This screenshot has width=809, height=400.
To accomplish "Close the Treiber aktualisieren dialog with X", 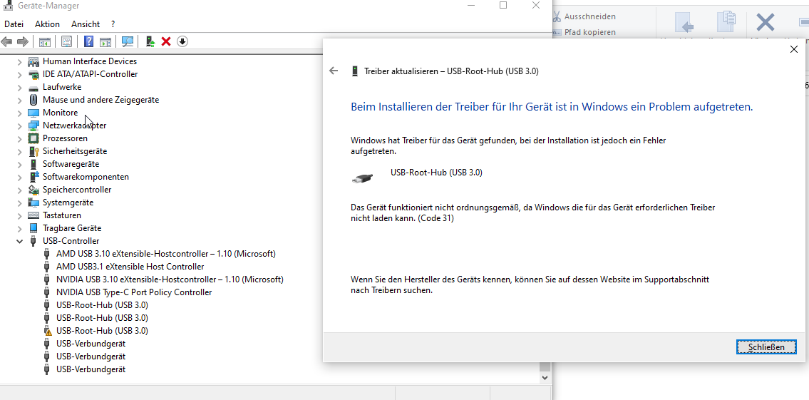I will [x=794, y=49].
